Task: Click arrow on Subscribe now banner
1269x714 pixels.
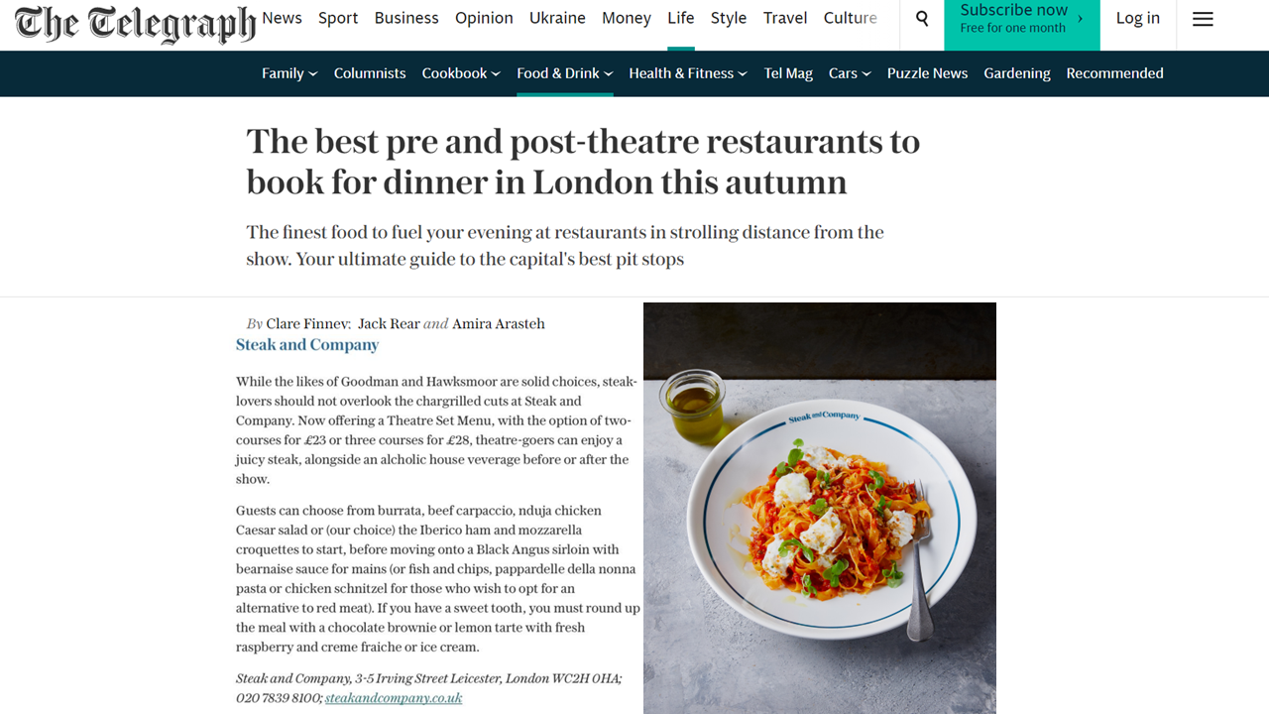Action: [x=1081, y=19]
